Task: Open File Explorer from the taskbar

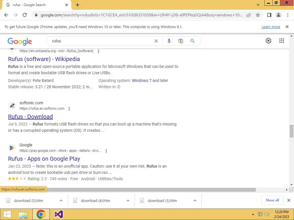Action: (23, 214)
